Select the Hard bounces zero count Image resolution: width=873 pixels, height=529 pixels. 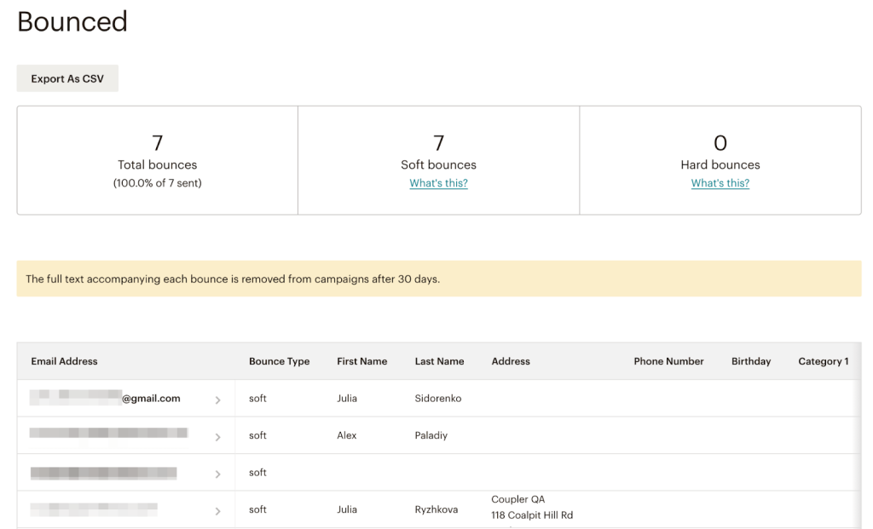[x=720, y=143]
